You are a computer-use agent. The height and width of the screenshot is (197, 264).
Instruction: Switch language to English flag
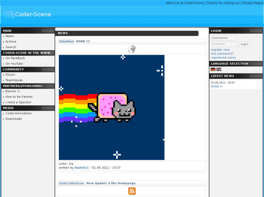tap(219, 69)
